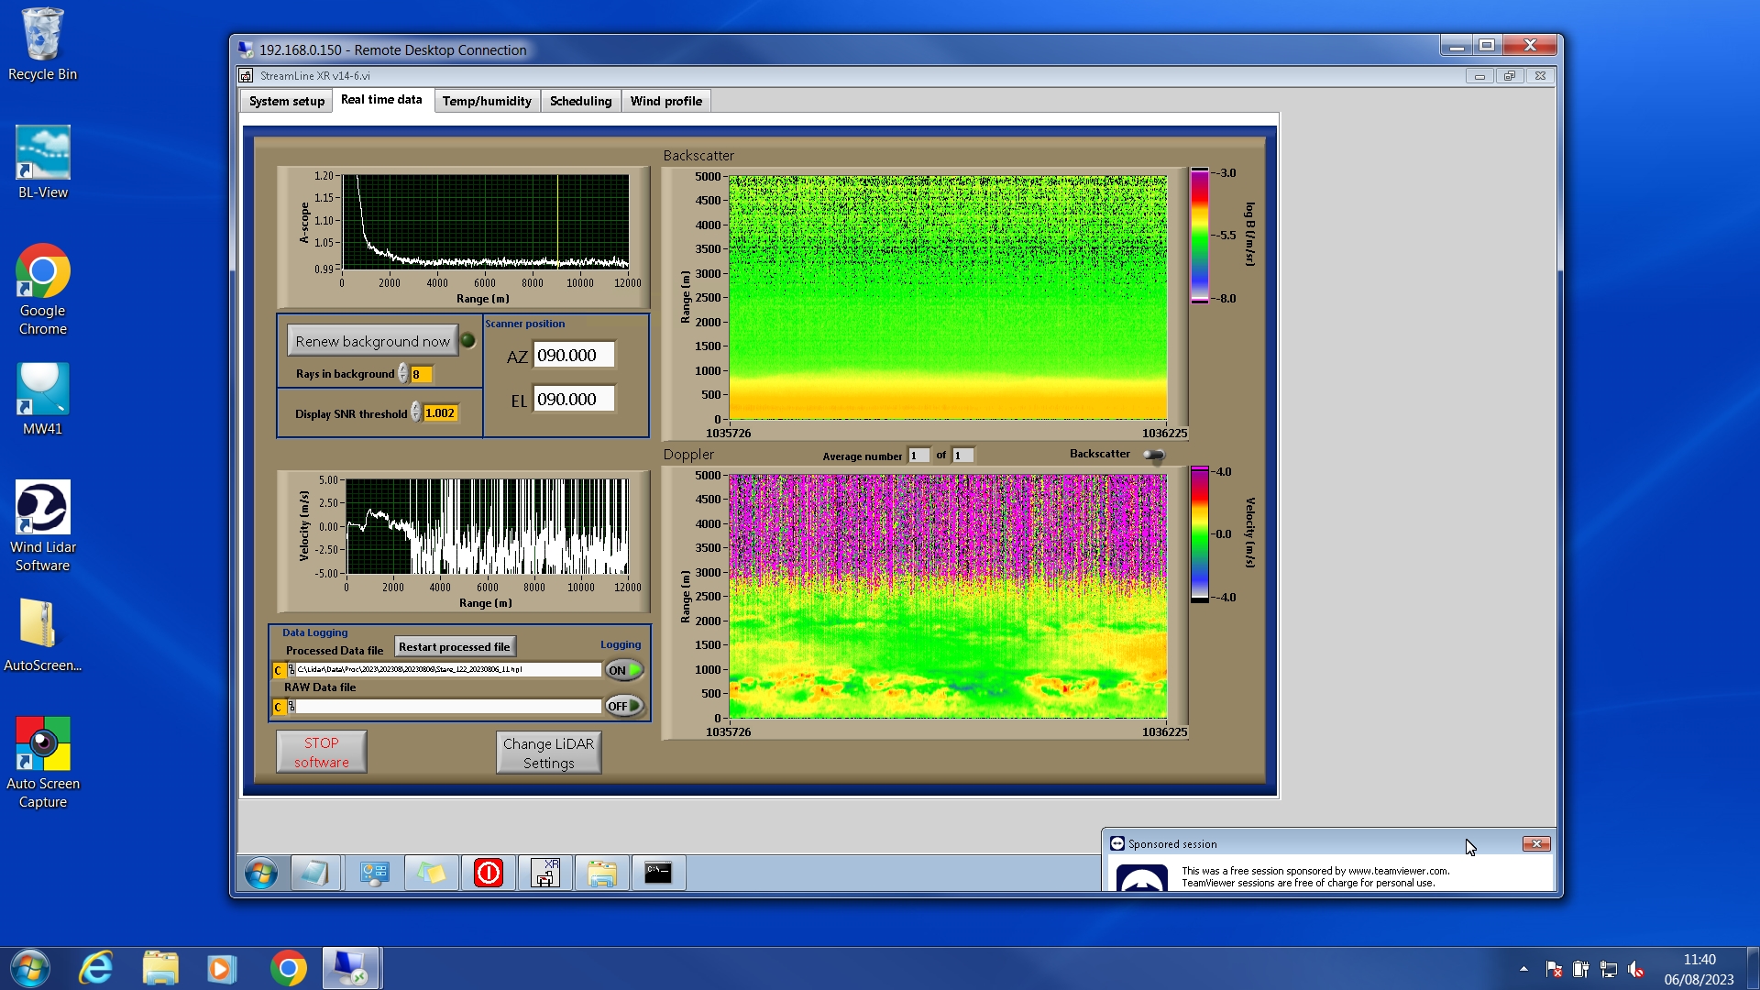Screen dimensions: 1760x990
Task: Click the STOP software button
Action: coord(321,752)
